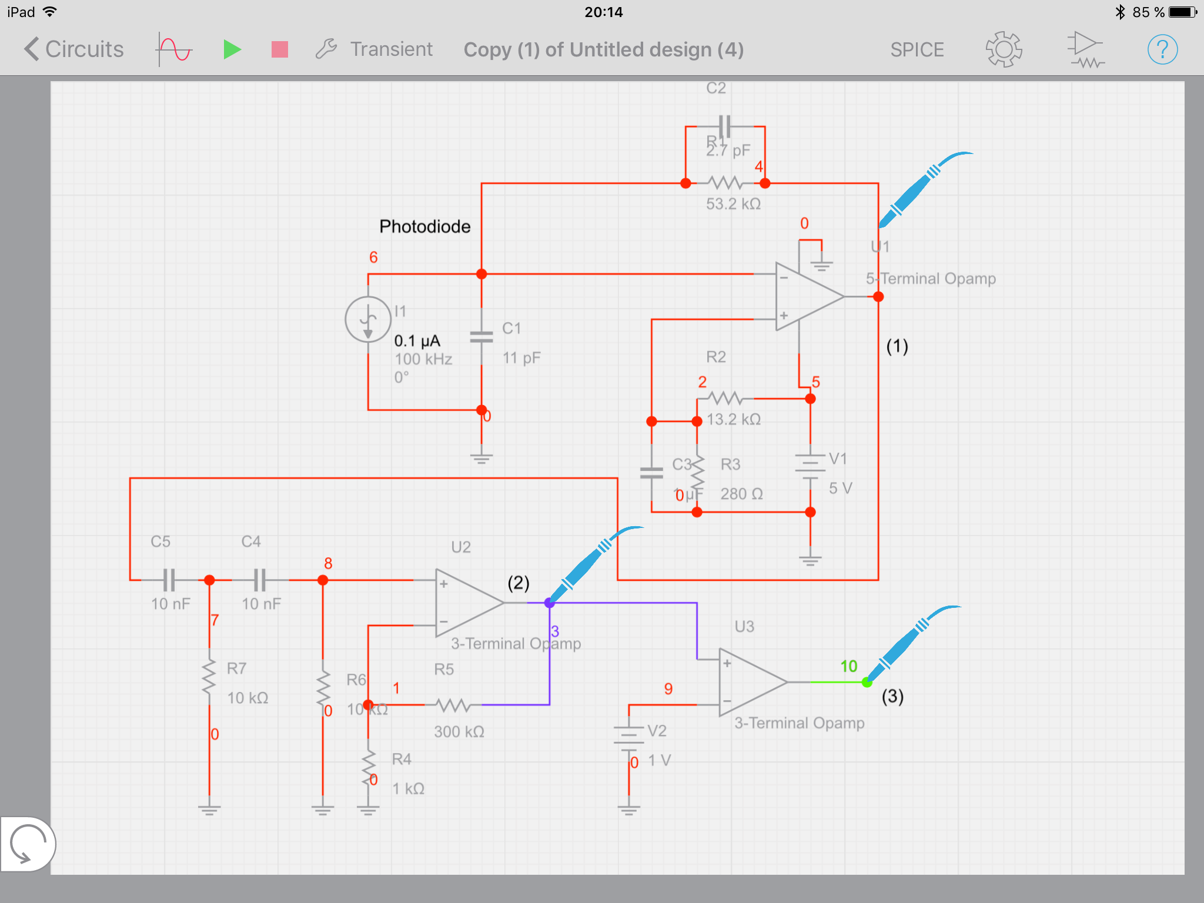Select voltage source V1 5 V symbol
This screenshot has height=903, width=1204.
810,467
